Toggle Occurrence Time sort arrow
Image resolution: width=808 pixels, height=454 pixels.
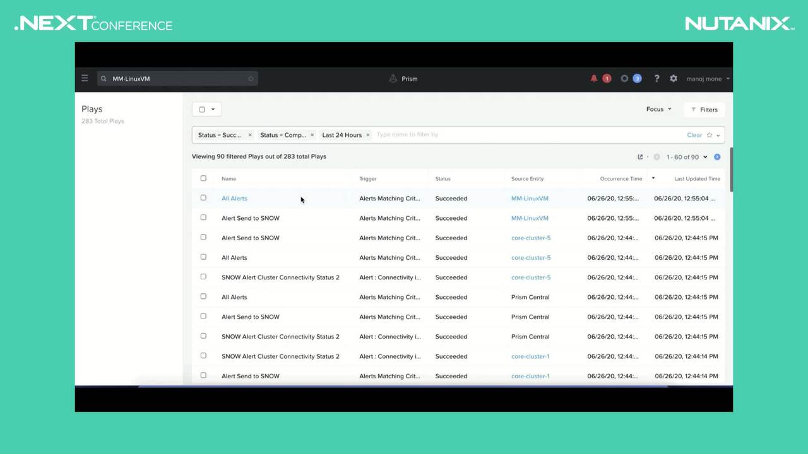[653, 178]
